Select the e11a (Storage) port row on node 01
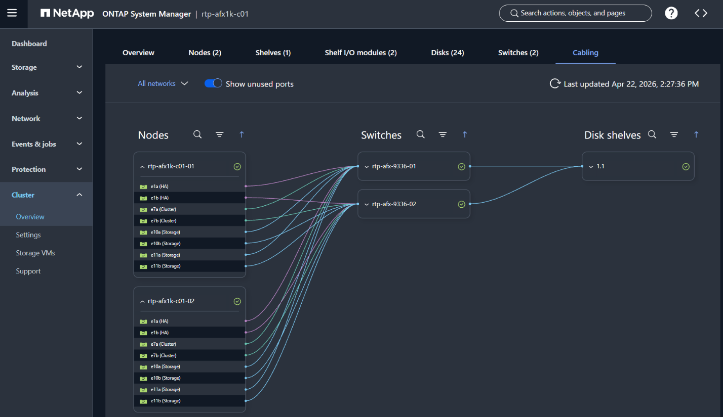The image size is (723, 417). 190,255
